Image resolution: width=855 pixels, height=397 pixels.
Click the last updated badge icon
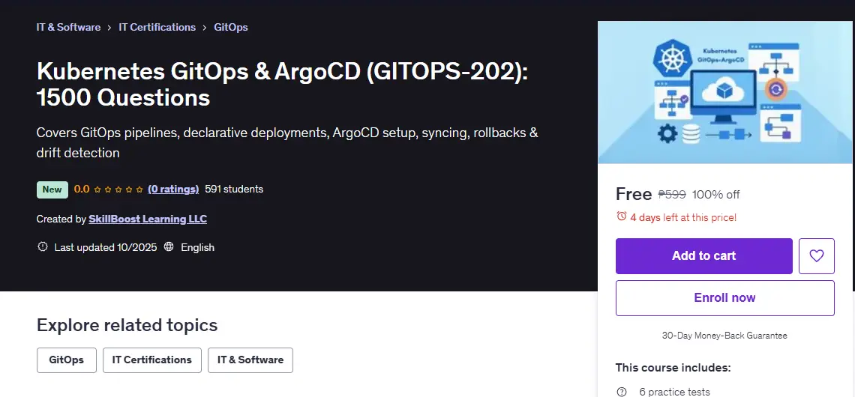[43, 246]
